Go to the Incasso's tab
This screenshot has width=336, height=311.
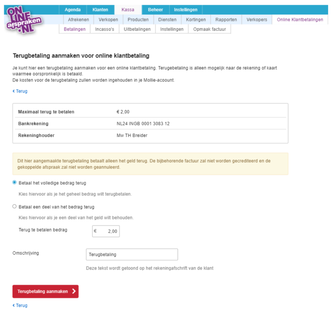[x=104, y=29]
